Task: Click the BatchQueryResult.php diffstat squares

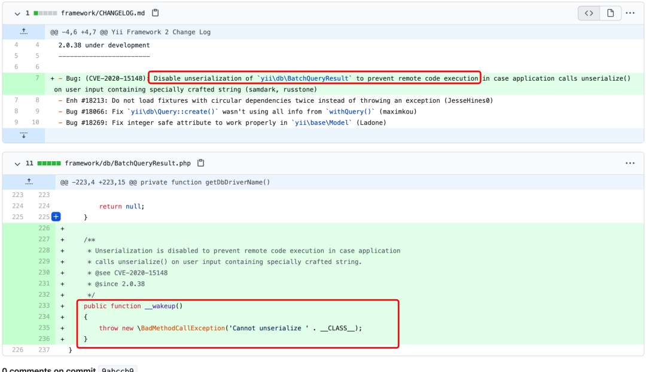Action: [48, 163]
